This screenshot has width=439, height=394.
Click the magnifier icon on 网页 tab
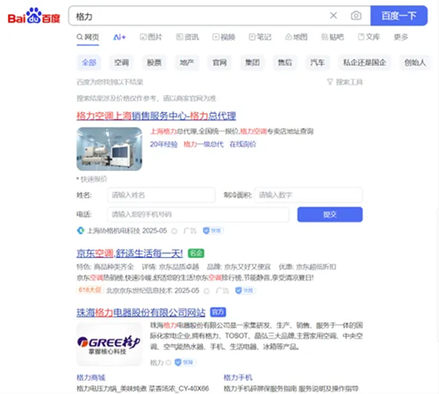(x=80, y=37)
